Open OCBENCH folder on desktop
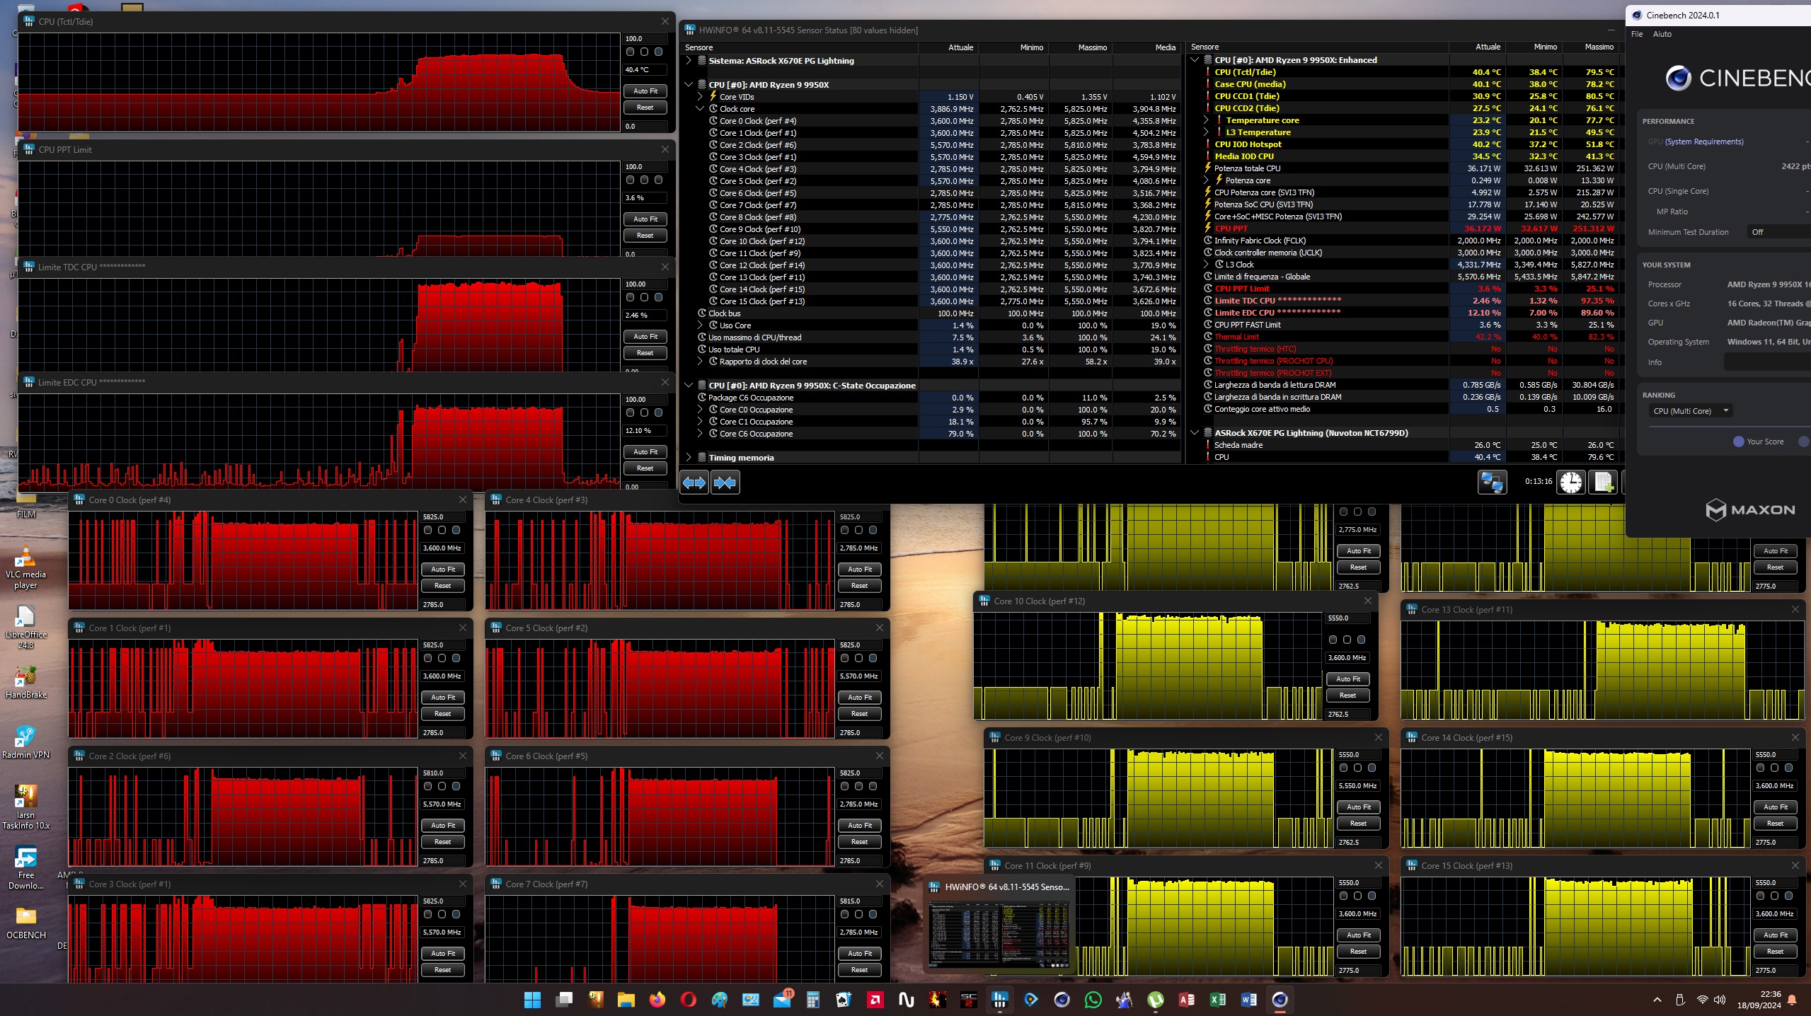 click(25, 923)
